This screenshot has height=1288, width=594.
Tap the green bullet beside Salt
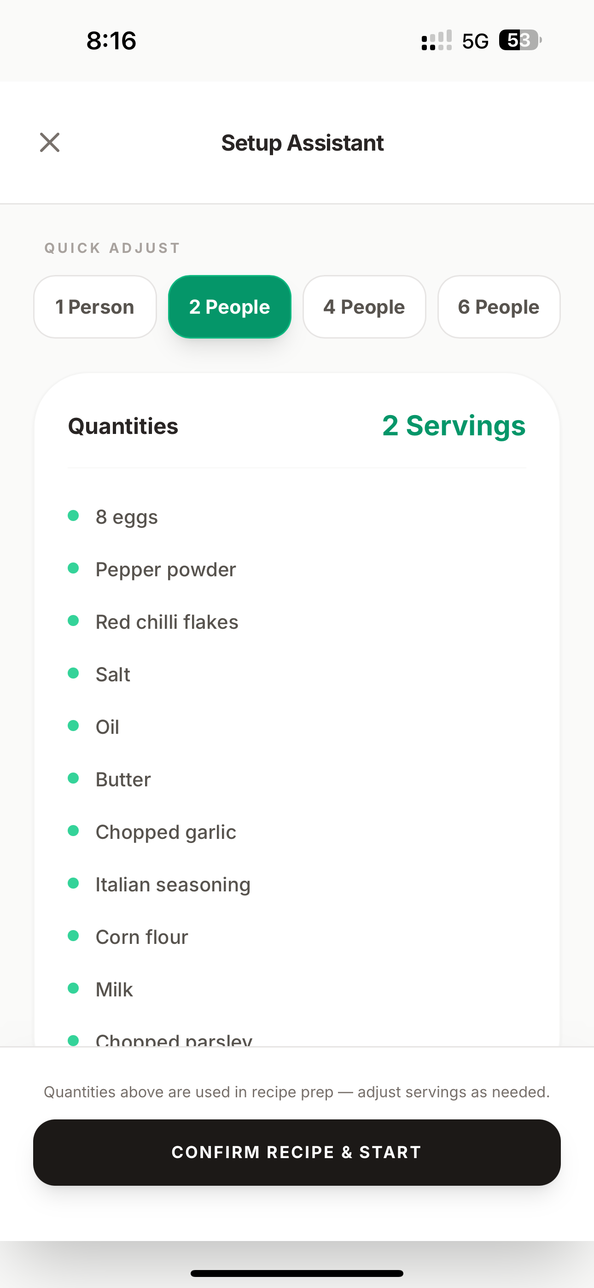[74, 673]
